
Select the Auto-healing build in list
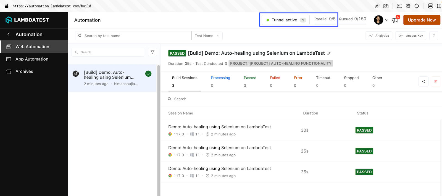[x=112, y=78]
